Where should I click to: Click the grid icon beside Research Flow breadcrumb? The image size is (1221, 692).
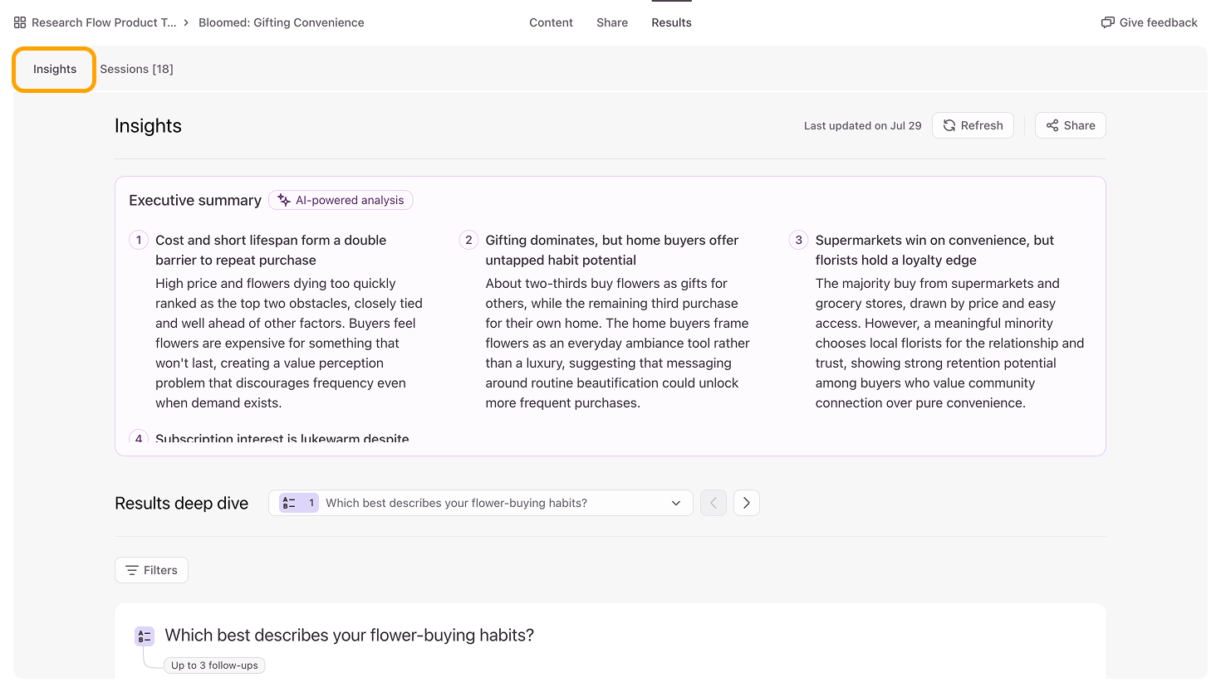click(20, 22)
